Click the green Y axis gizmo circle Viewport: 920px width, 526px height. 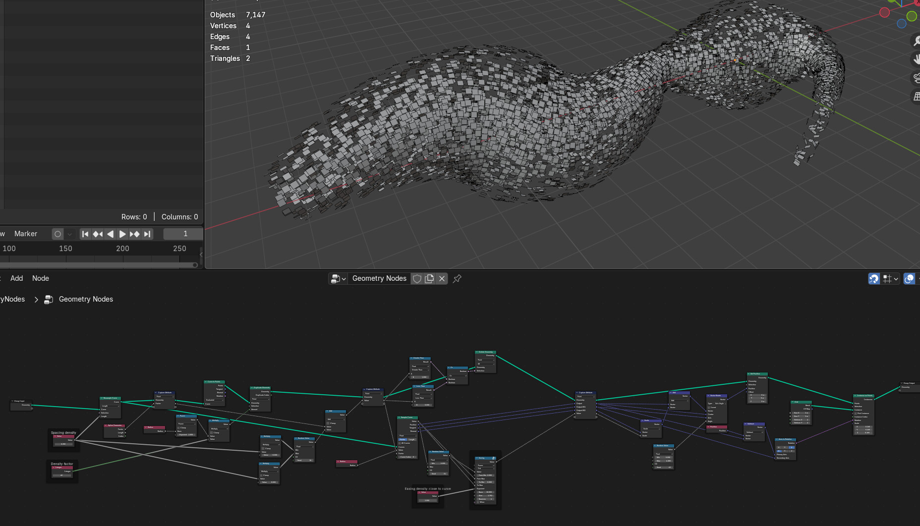(912, 16)
